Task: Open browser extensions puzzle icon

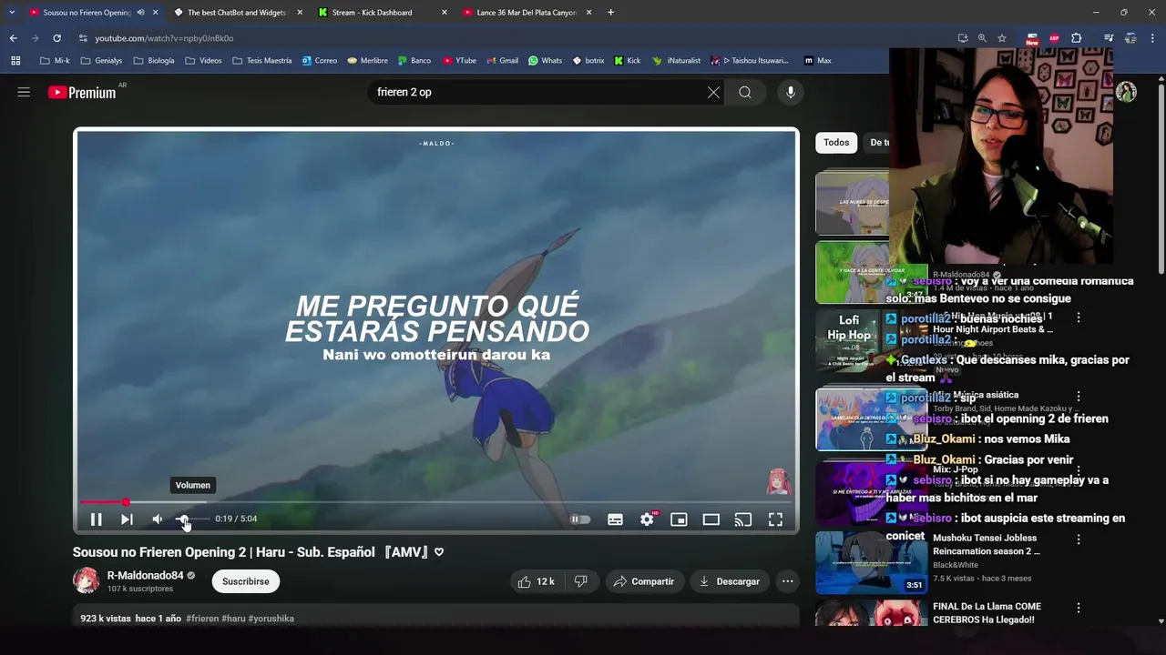Action: coord(1077,38)
